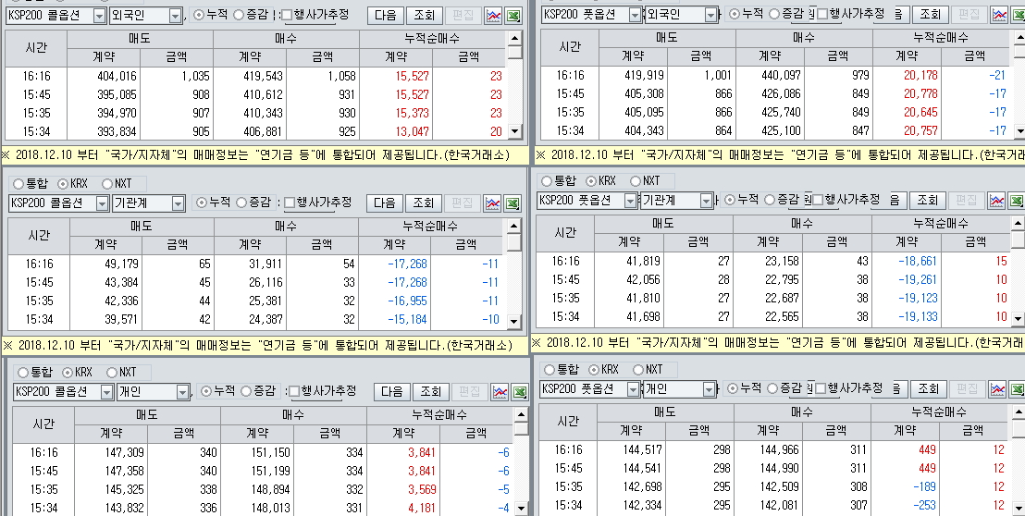Export put option 외국인 table to Excel
Screen dimensions: 1025x516
coord(1019,15)
